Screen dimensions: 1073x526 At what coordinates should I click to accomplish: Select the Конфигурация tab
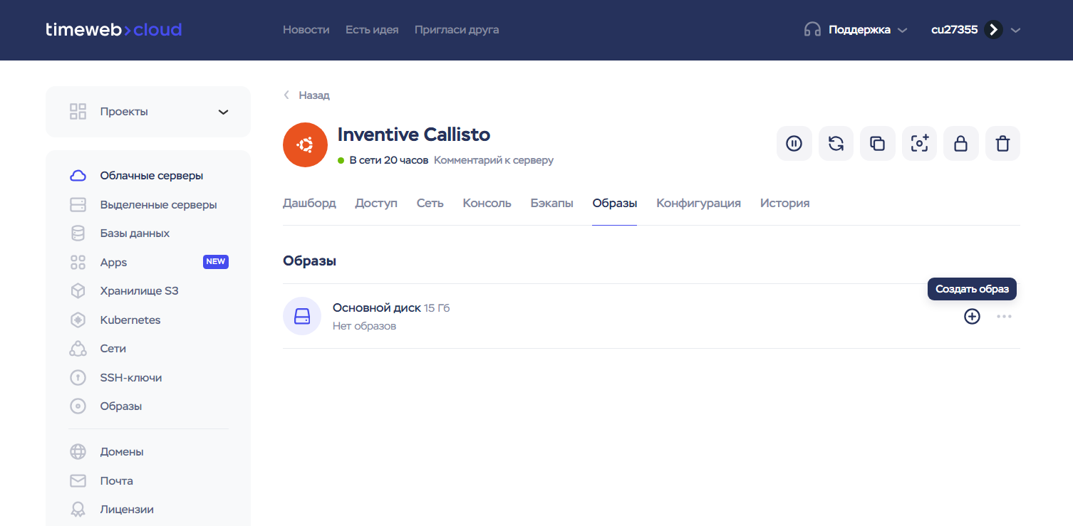tap(698, 204)
